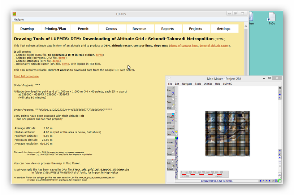The height and width of the screenshot is (195, 294).
Task: Open the Settings tab
Action: coord(225,28)
